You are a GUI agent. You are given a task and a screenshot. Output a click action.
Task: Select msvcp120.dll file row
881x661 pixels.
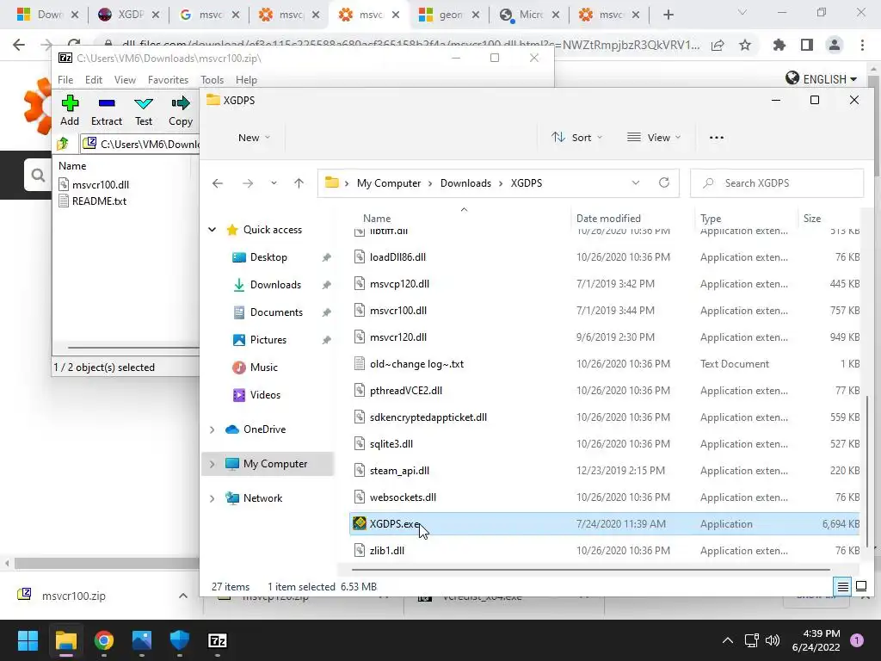(604, 284)
